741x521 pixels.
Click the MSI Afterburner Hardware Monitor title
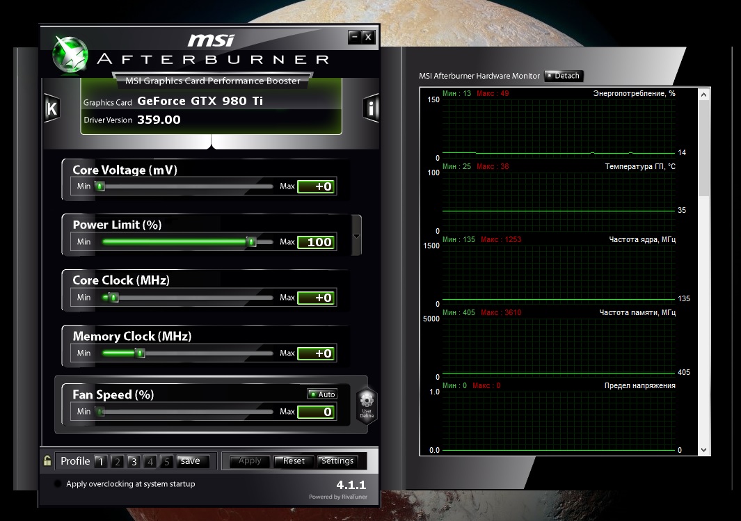pyautogui.click(x=479, y=76)
